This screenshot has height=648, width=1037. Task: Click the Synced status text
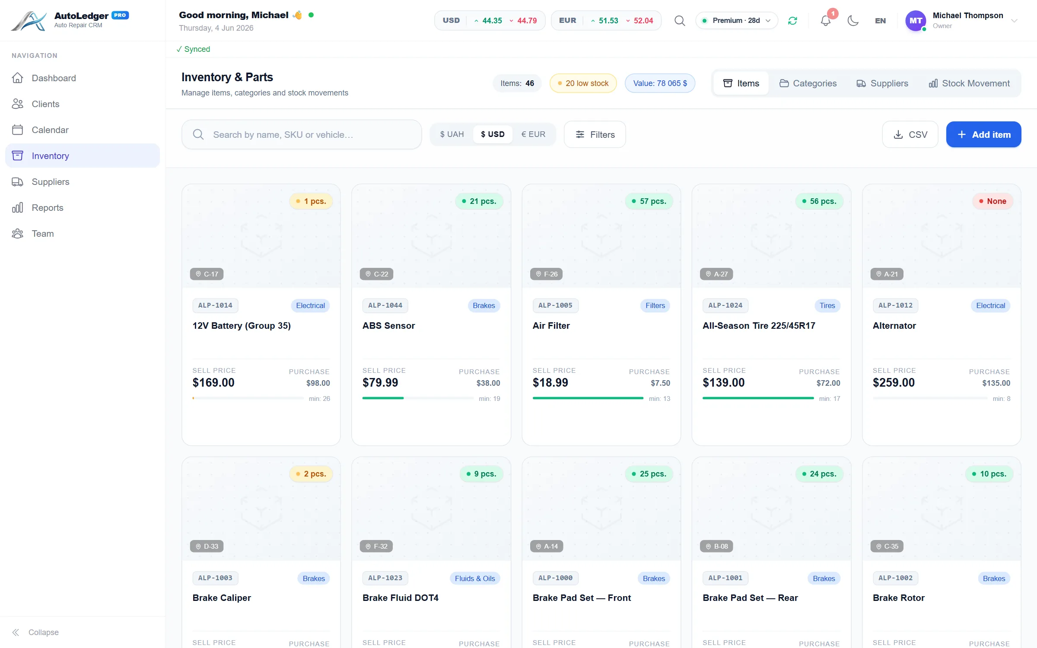pyautogui.click(x=193, y=49)
